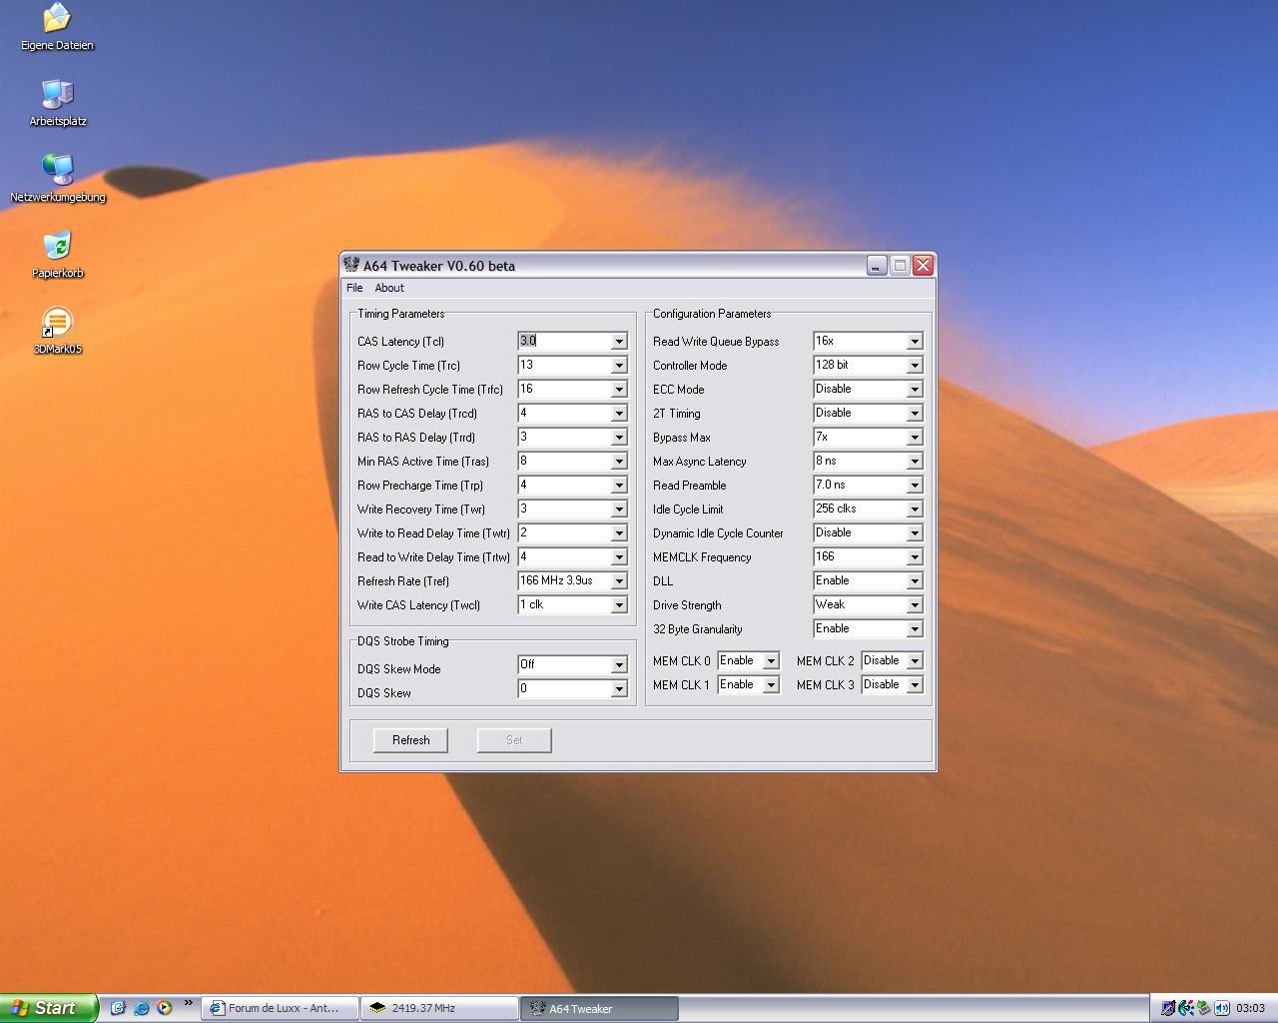
Task: Click the A64 Tweaker title bar icon
Action: click(351, 265)
